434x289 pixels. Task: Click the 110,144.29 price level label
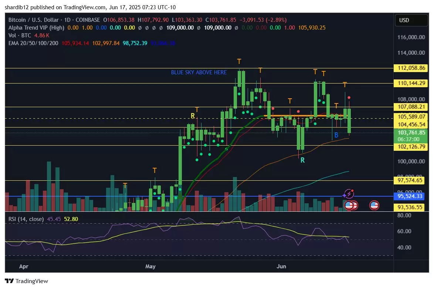point(411,83)
